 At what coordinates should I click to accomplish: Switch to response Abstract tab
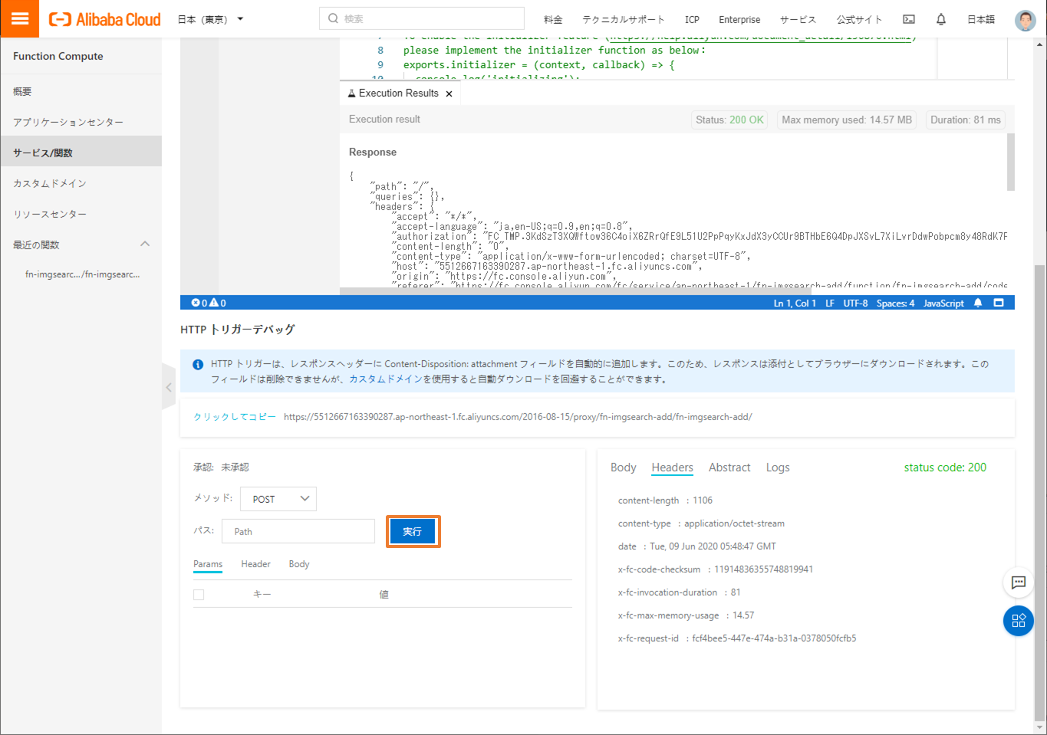[729, 468]
